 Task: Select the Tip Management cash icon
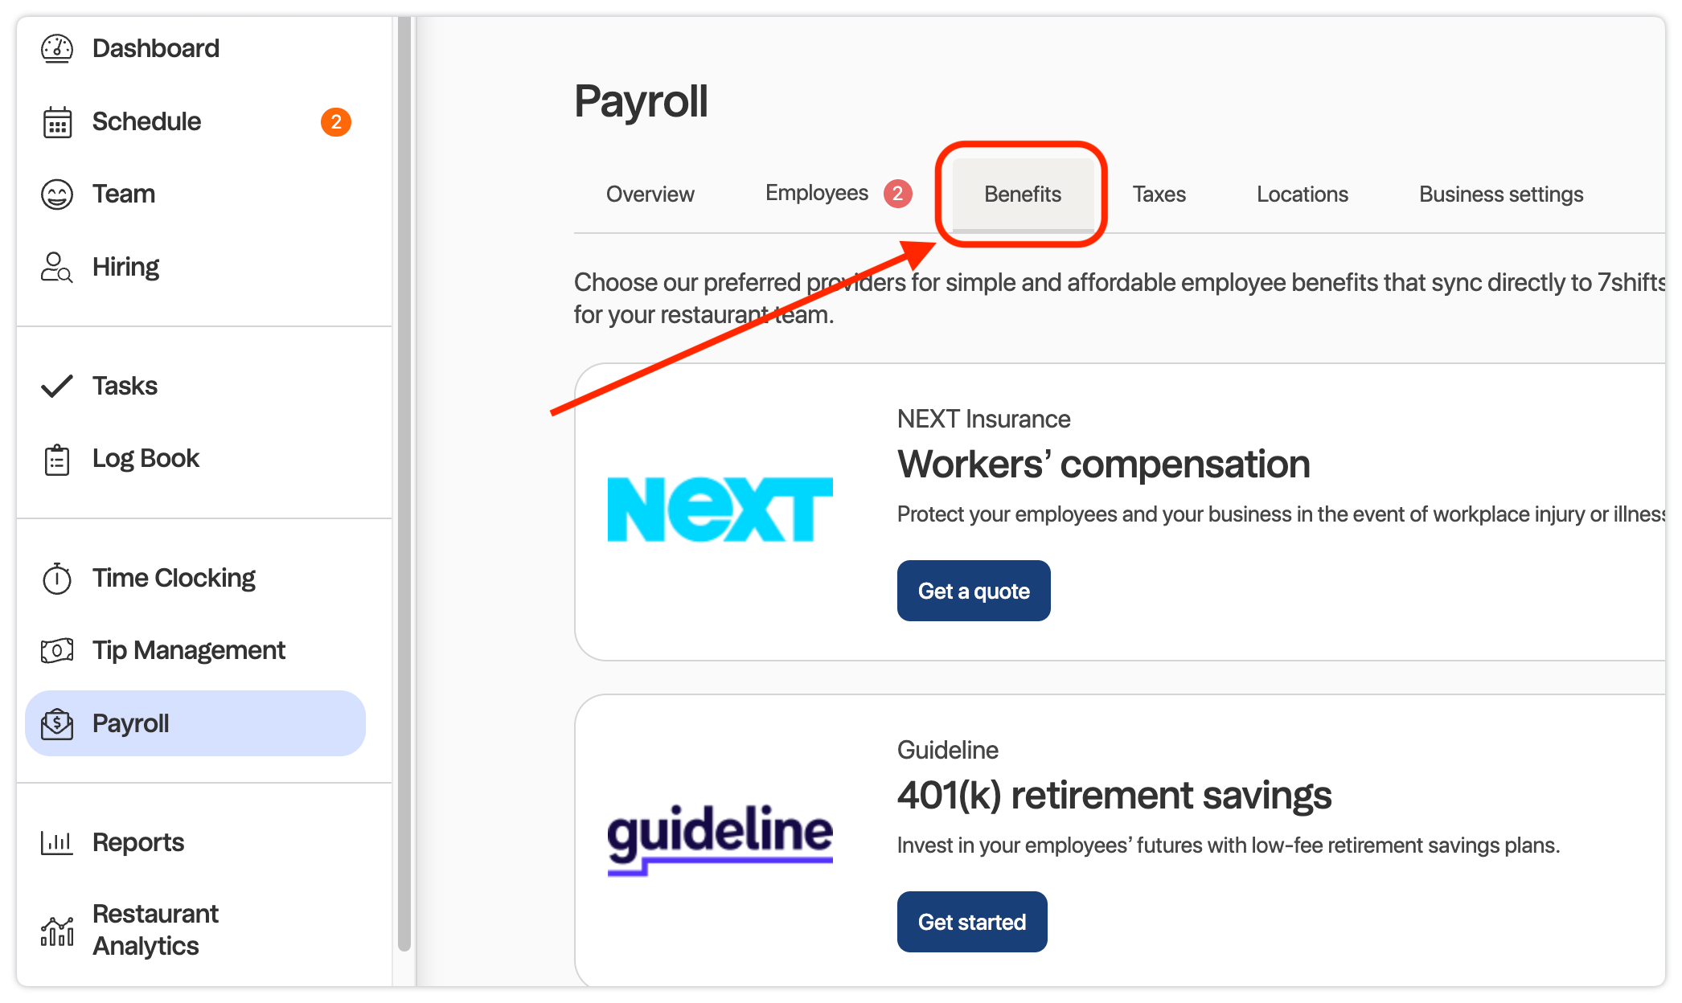57,650
